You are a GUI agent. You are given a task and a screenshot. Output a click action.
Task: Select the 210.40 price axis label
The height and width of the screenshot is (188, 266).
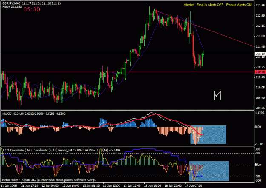click(x=260, y=77)
